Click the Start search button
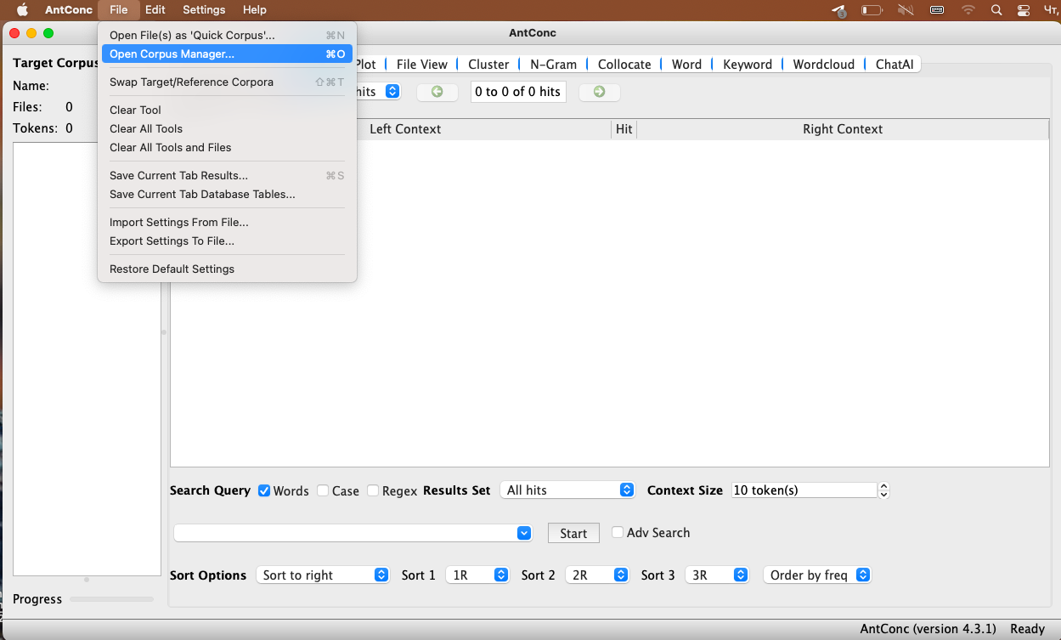This screenshot has width=1061, height=640. tap(573, 533)
